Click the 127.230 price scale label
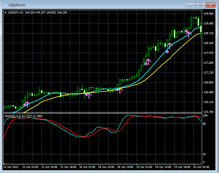 click(208, 72)
